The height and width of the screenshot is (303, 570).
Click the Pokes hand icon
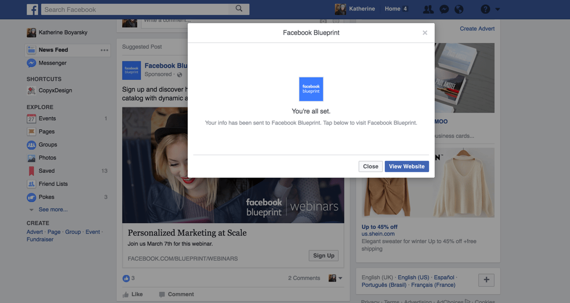[31, 197]
